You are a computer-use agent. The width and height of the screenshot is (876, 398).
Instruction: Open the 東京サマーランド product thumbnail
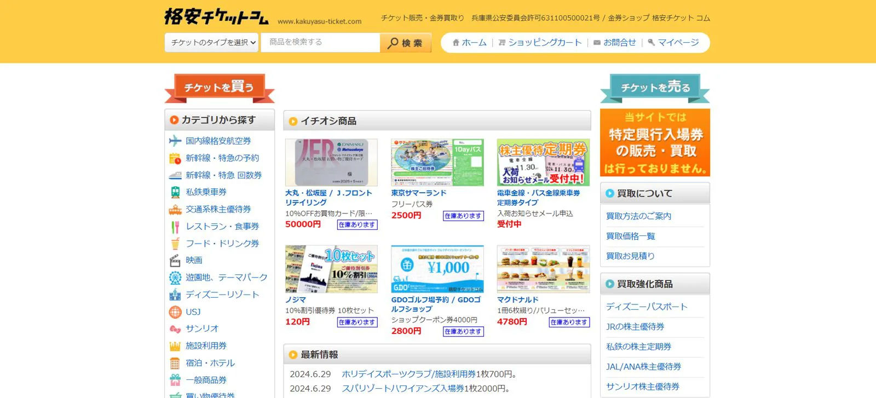click(x=437, y=163)
